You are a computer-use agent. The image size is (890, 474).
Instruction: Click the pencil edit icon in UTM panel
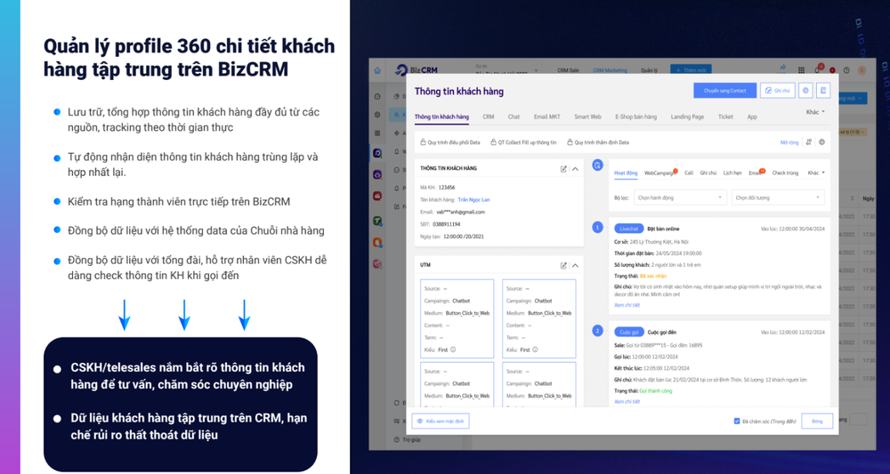coord(563,265)
